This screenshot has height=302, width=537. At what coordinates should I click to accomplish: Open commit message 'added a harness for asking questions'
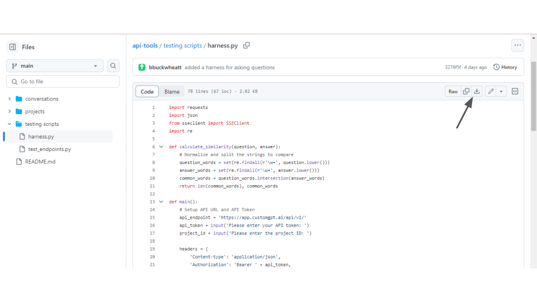pos(229,68)
